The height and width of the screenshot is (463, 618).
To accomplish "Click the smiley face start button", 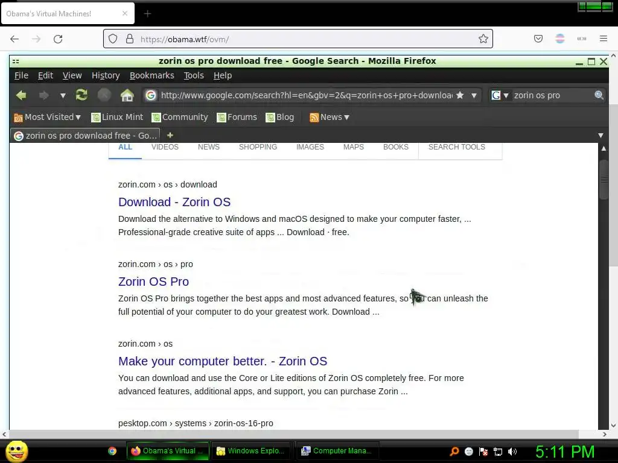I will coord(16,452).
